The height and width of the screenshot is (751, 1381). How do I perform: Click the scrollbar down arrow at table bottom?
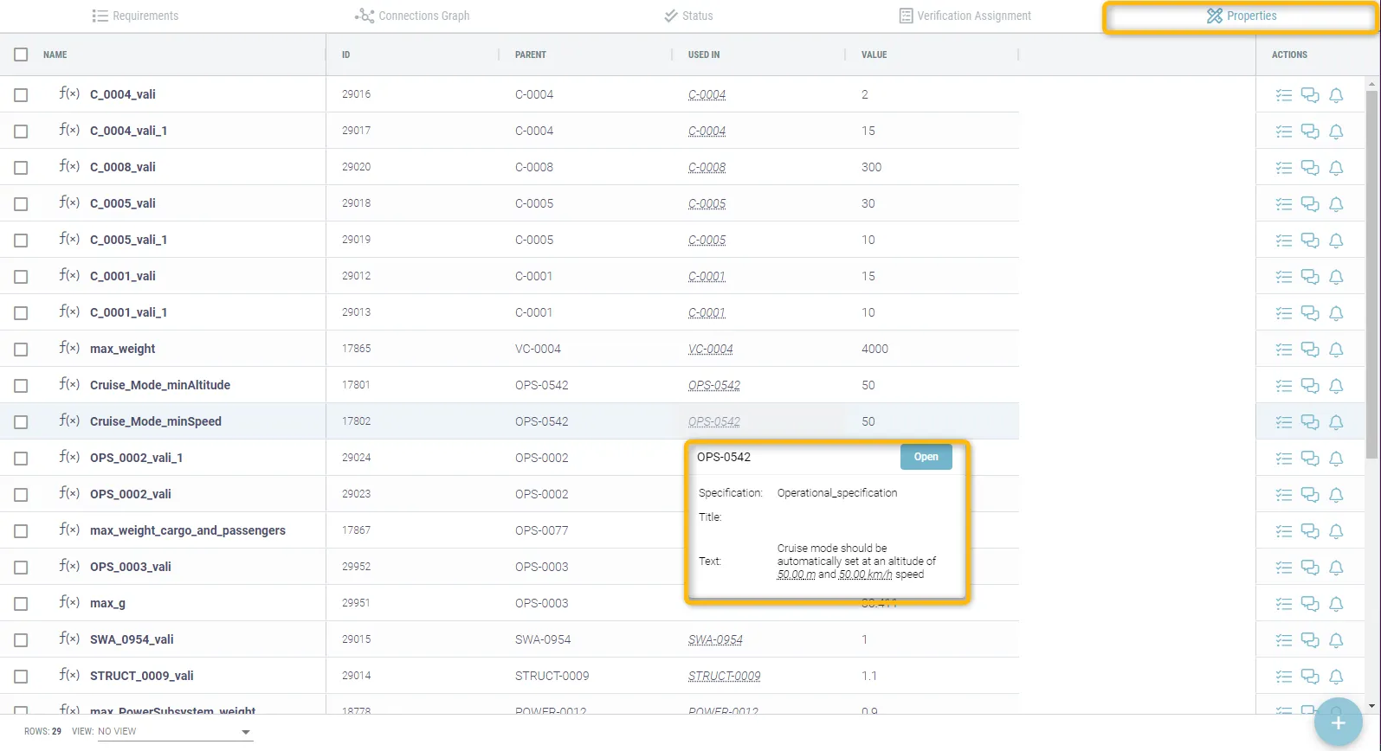point(1371,706)
